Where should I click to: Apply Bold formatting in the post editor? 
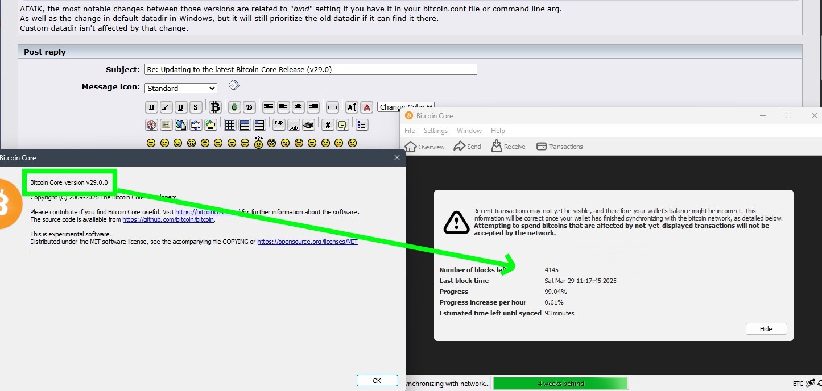tap(151, 107)
